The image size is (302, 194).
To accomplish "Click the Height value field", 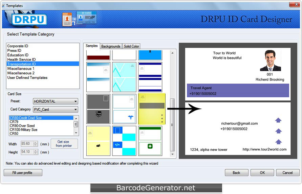I will [x=27, y=152].
